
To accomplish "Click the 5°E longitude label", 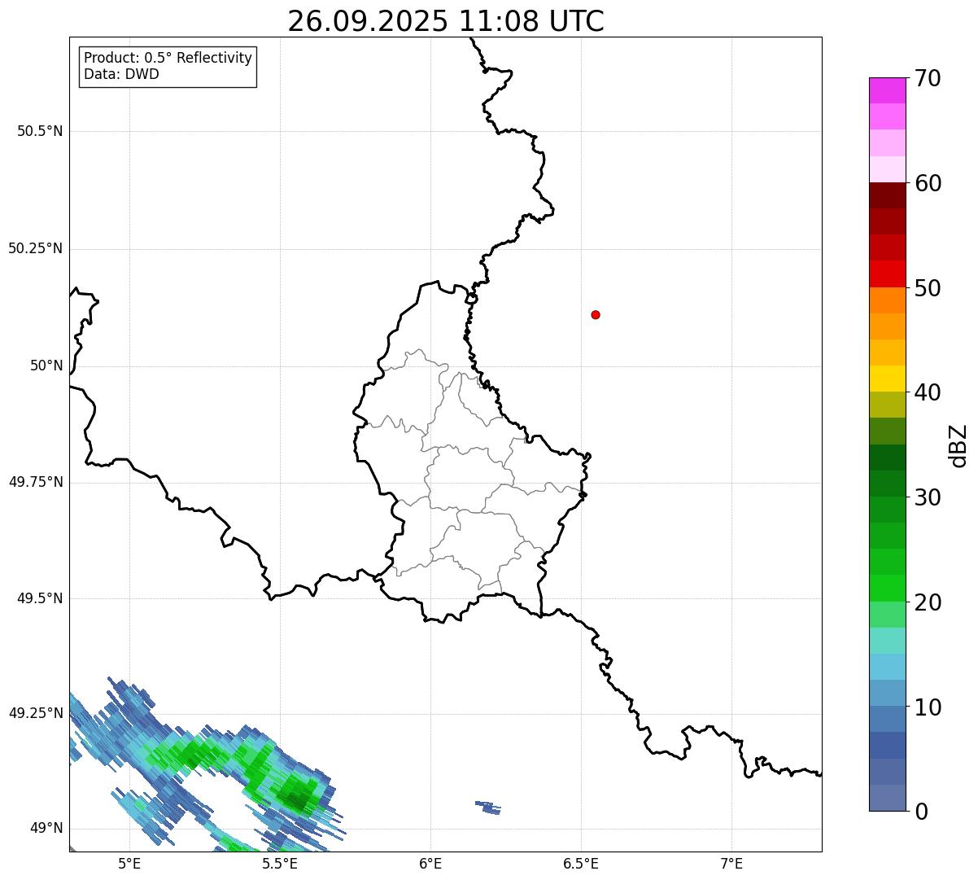I will (129, 864).
